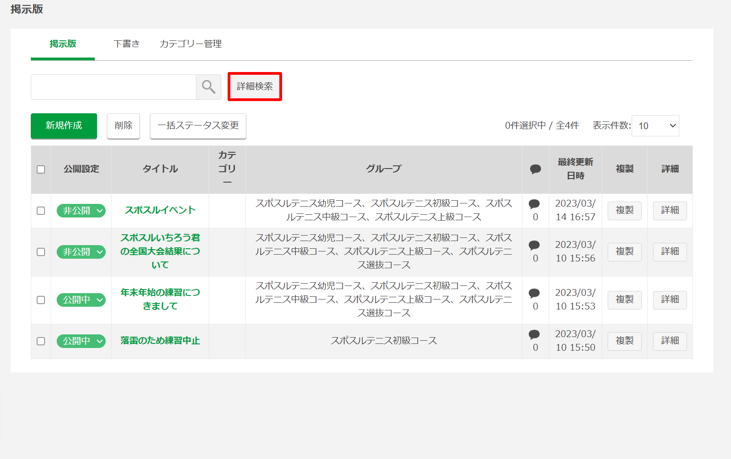Click the 2023/03/14 16:57 date cell
731x459 pixels.
tap(575, 210)
